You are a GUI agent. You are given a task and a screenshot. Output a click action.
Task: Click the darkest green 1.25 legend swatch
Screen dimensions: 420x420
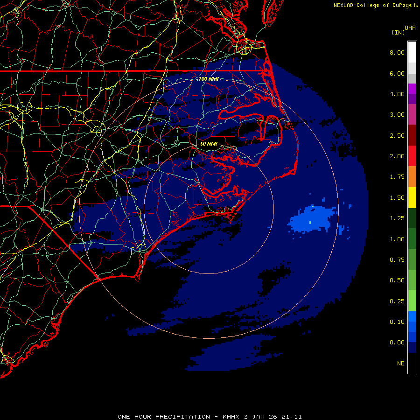point(412,218)
